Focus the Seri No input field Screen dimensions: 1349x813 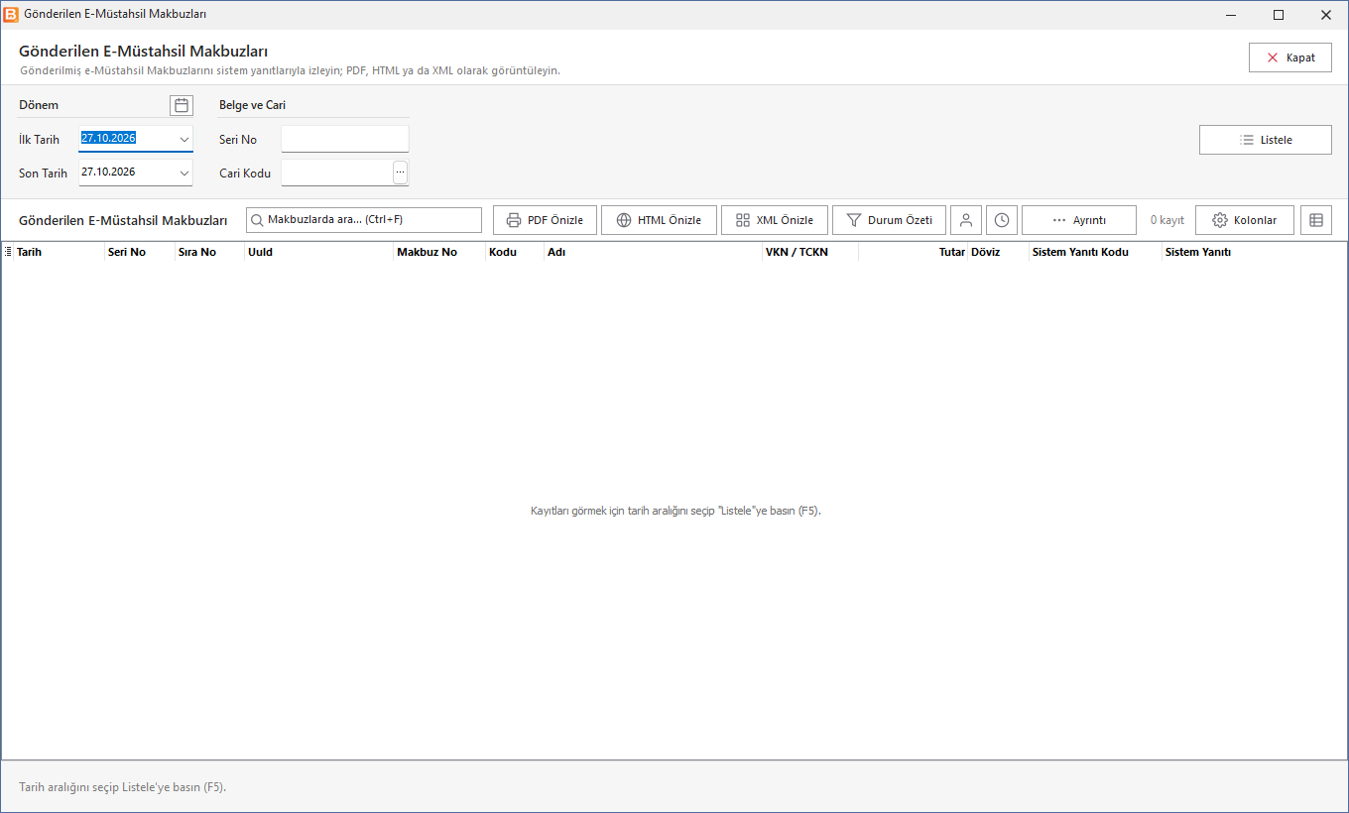(345, 139)
